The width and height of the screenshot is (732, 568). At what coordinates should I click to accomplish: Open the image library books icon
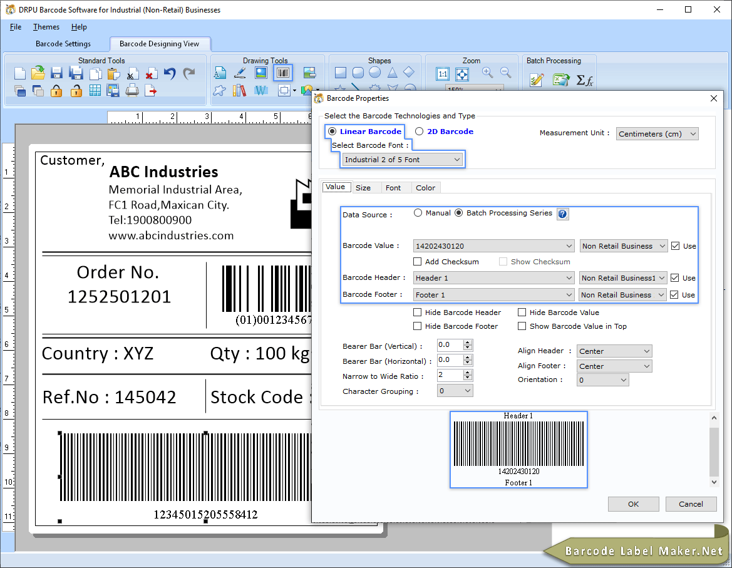(239, 90)
